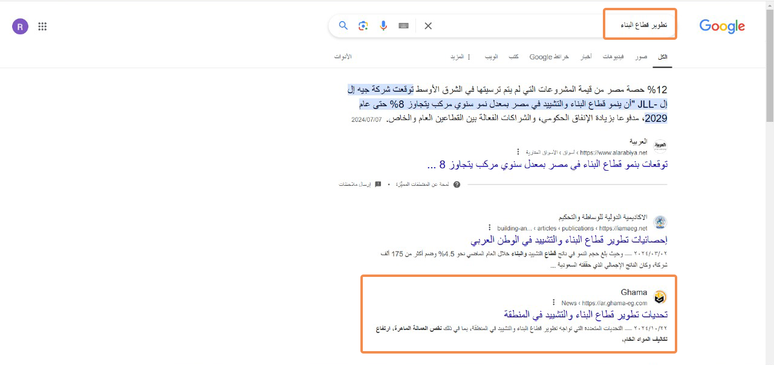Screen dimensions: 774x365
Task: Switch to the أخبار news tab
Action: tap(586, 57)
